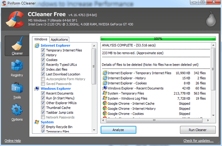Image resolution: width=222 pixels, height=146 pixels.
Task: Click the System group Windows flag icon
Action: point(37,122)
